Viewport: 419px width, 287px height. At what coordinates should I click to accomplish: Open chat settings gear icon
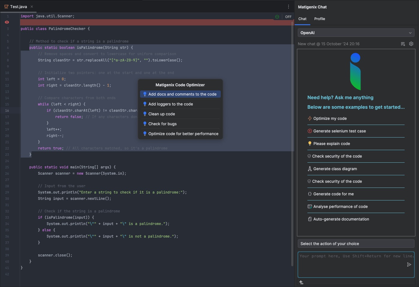click(x=411, y=44)
